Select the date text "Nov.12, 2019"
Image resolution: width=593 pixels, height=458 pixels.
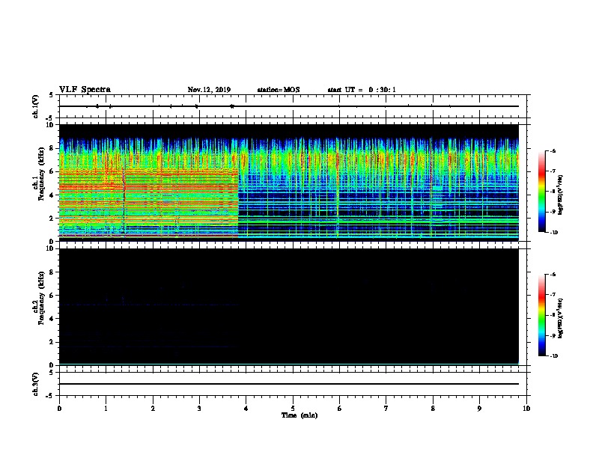[x=209, y=90]
